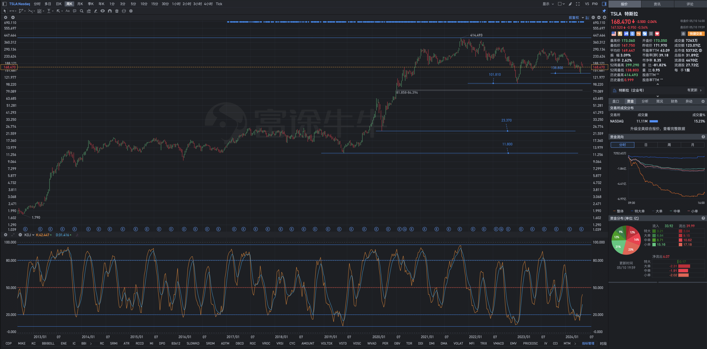Pin the drawing toolbar
Viewport: 707px width, 349px height.
(x=604, y=11)
